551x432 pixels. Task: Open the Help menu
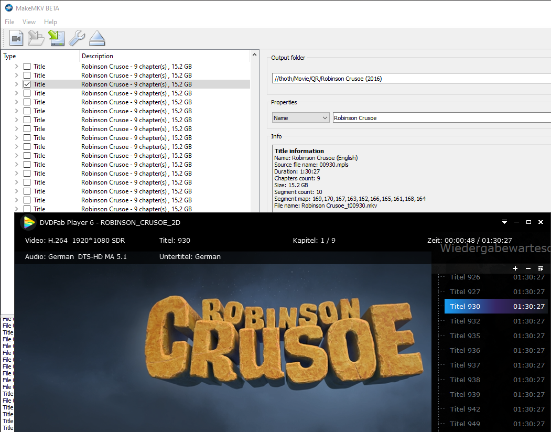(x=50, y=22)
